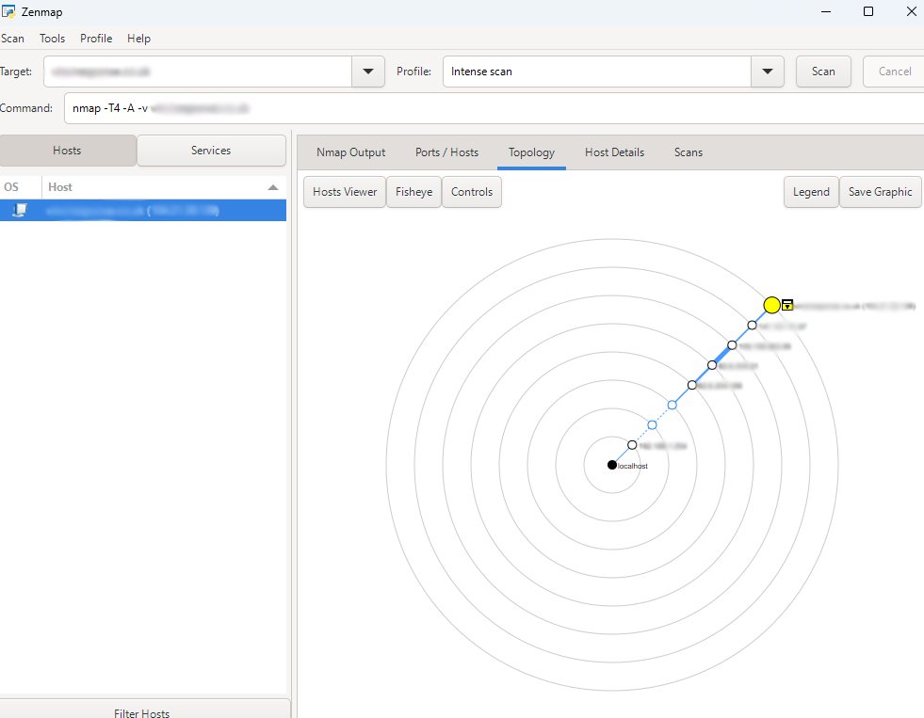Click the black localhost node
The height and width of the screenshot is (718, 924).
pos(611,465)
